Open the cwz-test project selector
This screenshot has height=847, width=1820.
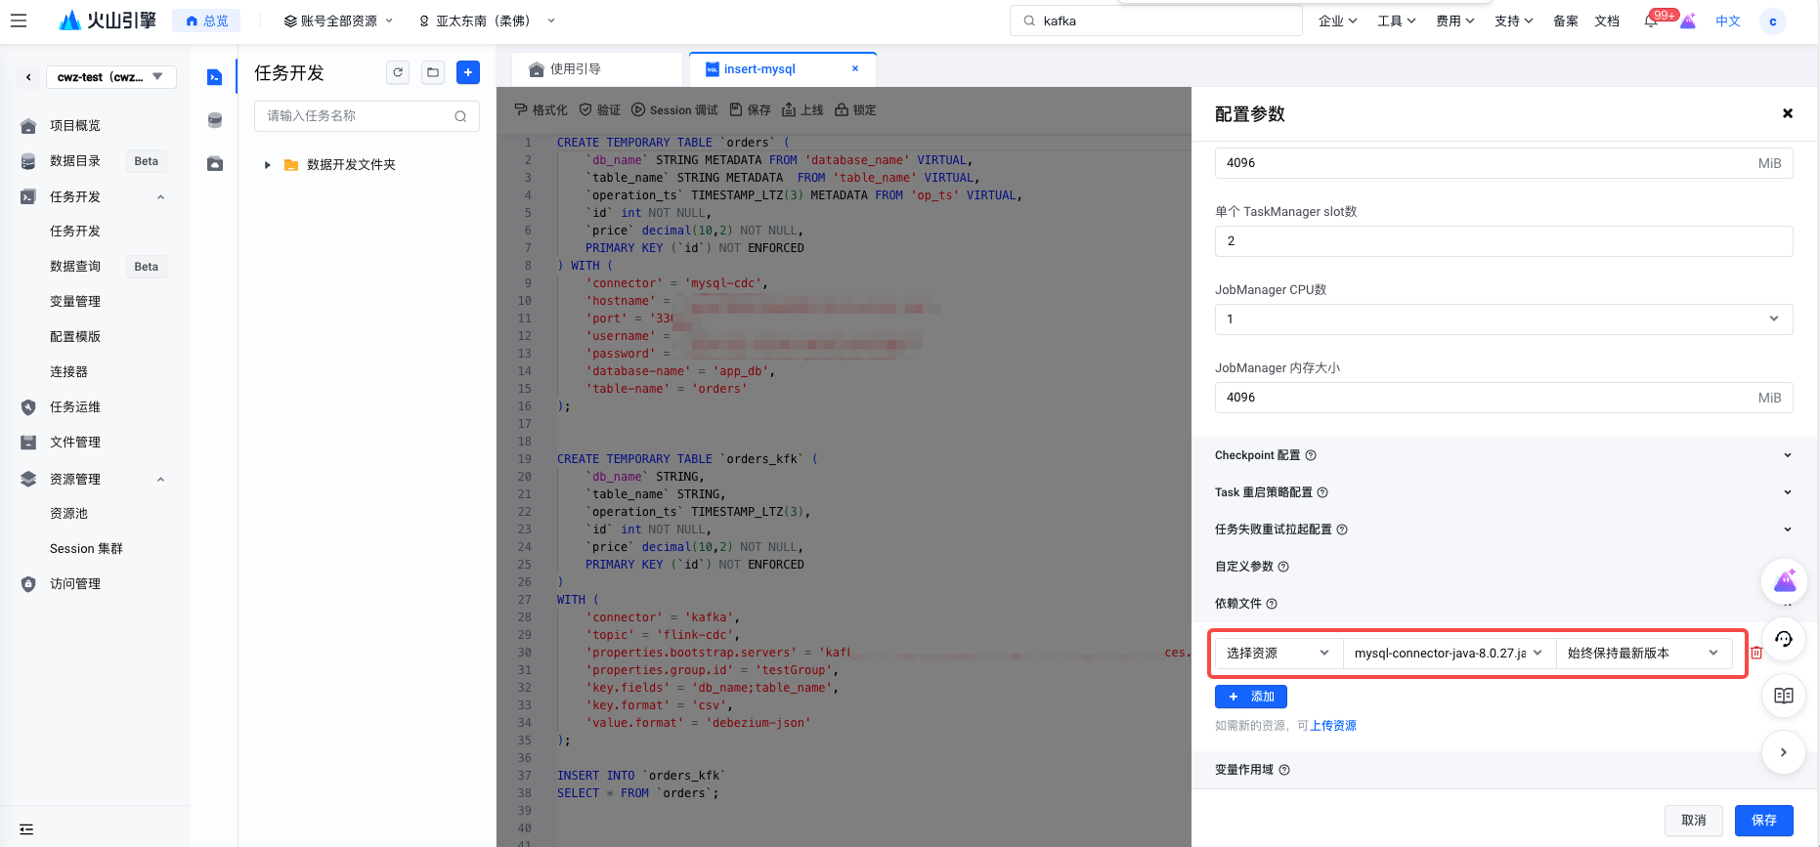click(111, 77)
